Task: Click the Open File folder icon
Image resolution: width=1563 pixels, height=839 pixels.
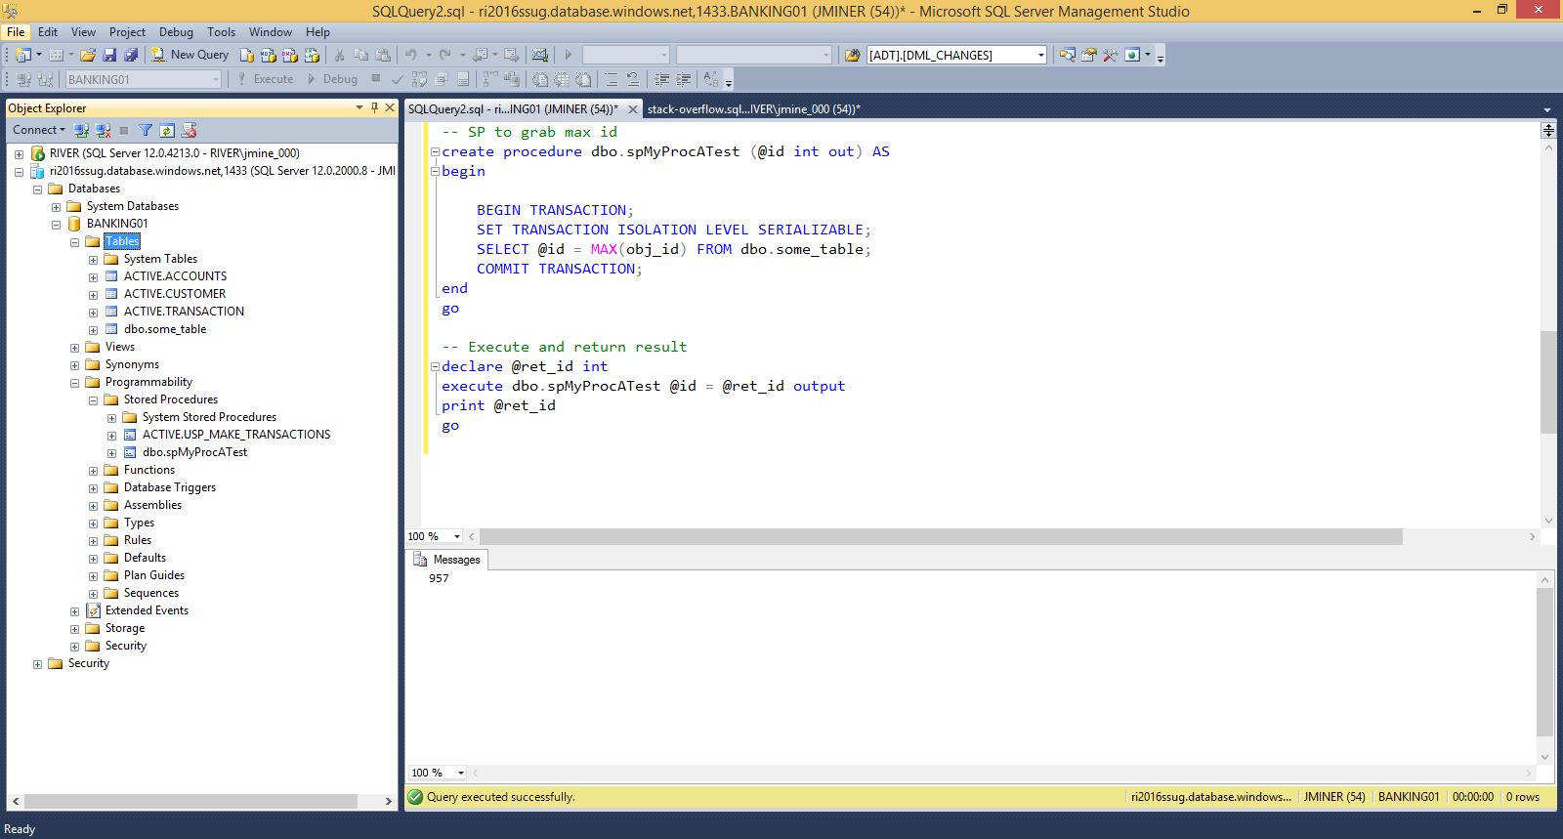Action: point(87,55)
